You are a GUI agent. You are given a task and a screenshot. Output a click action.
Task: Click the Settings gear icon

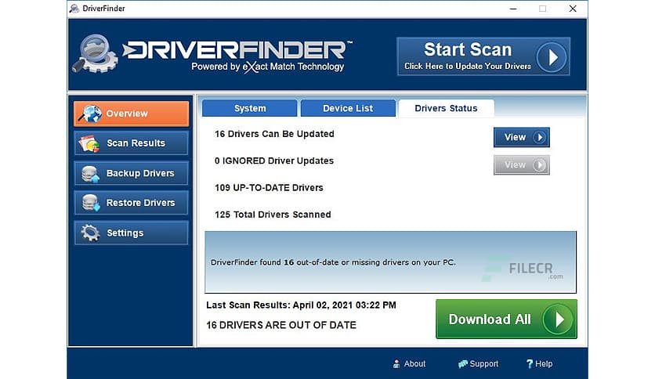pyautogui.click(x=90, y=233)
